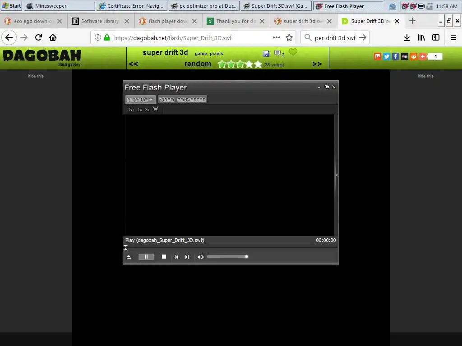The height and width of the screenshot is (346, 462).
Task: Close the 'super drift 3d sw' tab
Action: pos(329,21)
